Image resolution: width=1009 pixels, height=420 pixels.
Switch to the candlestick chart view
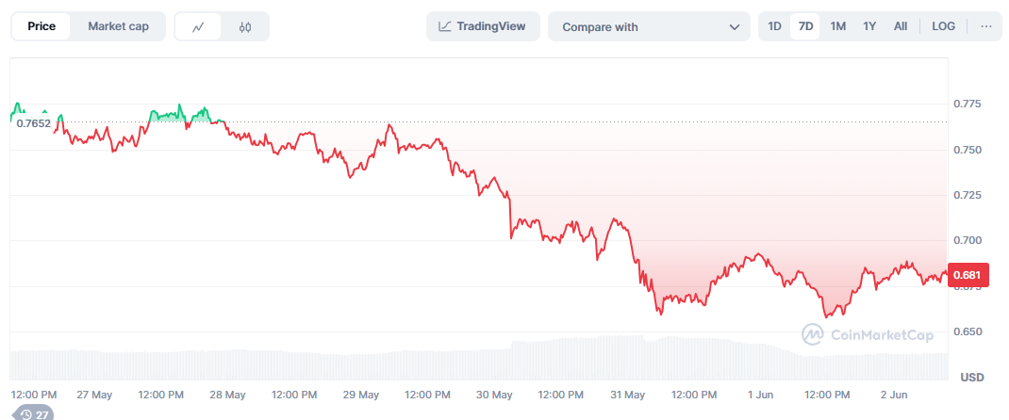(x=245, y=26)
